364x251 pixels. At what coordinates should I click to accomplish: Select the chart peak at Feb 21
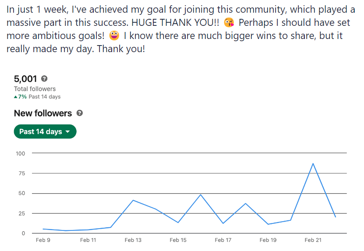[x=313, y=163]
